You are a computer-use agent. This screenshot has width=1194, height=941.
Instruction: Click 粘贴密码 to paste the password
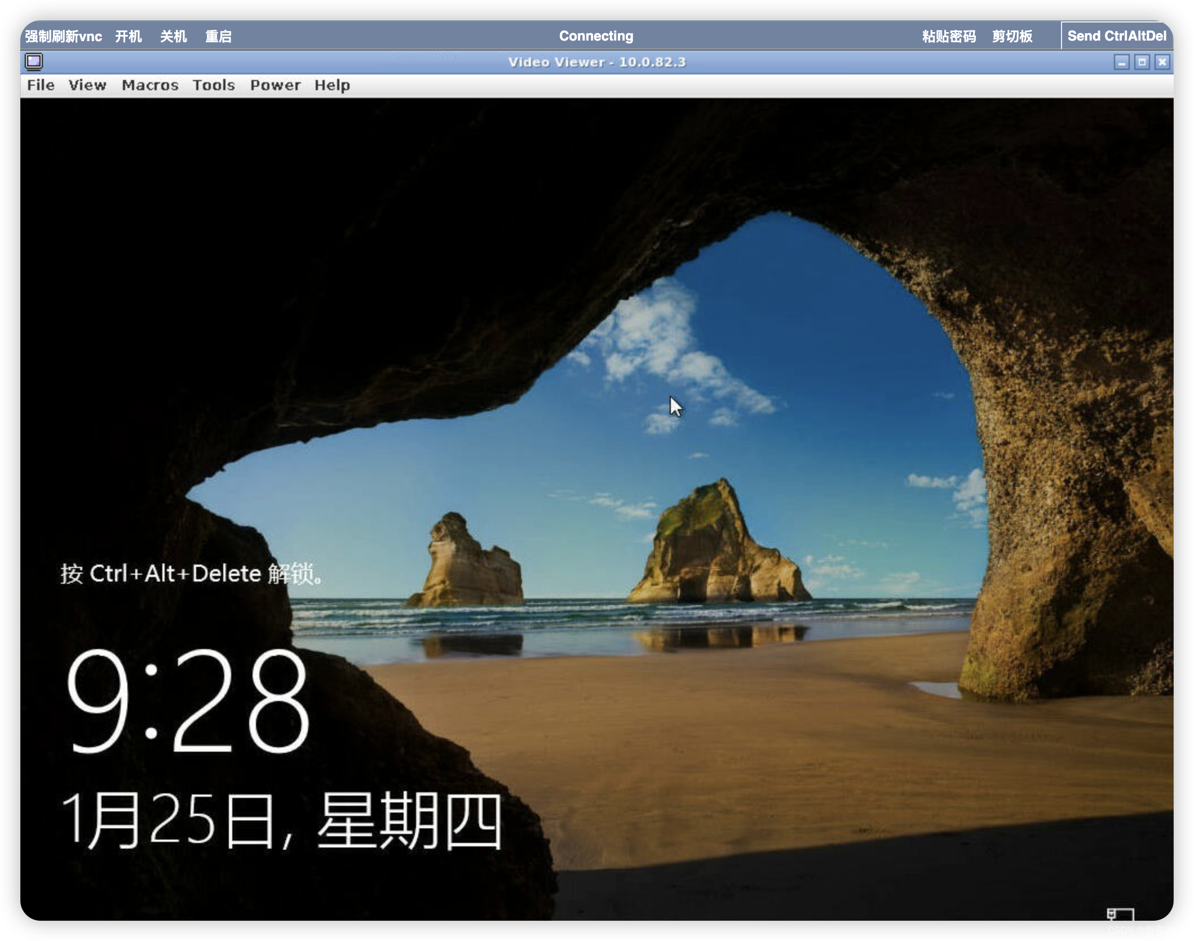tap(950, 35)
